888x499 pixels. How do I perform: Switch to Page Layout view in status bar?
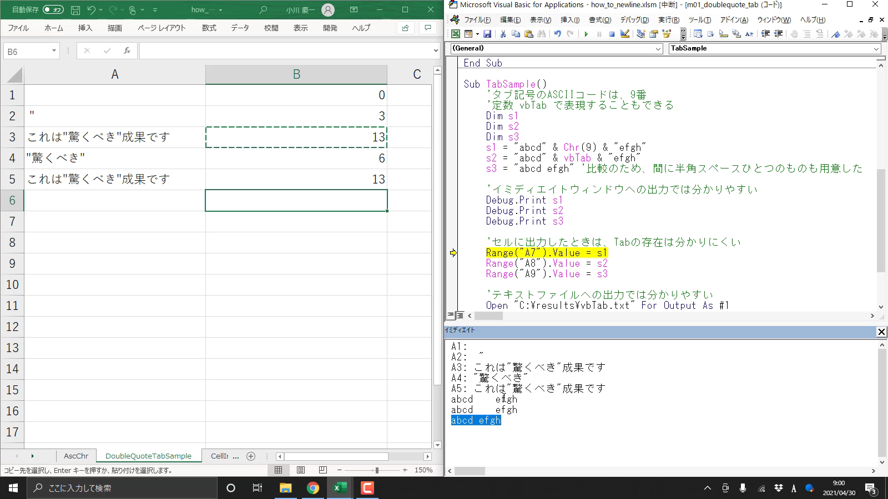coord(300,470)
